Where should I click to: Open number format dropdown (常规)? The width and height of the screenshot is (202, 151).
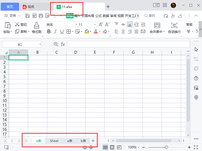tap(192, 24)
